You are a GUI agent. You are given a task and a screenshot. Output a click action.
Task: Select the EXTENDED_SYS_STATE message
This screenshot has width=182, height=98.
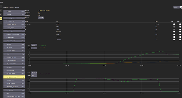(14, 57)
